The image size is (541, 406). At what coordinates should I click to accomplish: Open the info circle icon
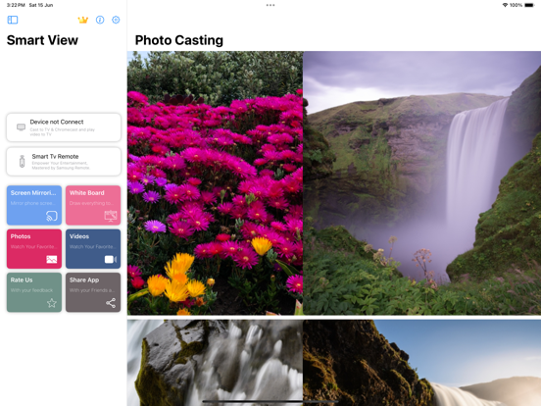tap(100, 20)
